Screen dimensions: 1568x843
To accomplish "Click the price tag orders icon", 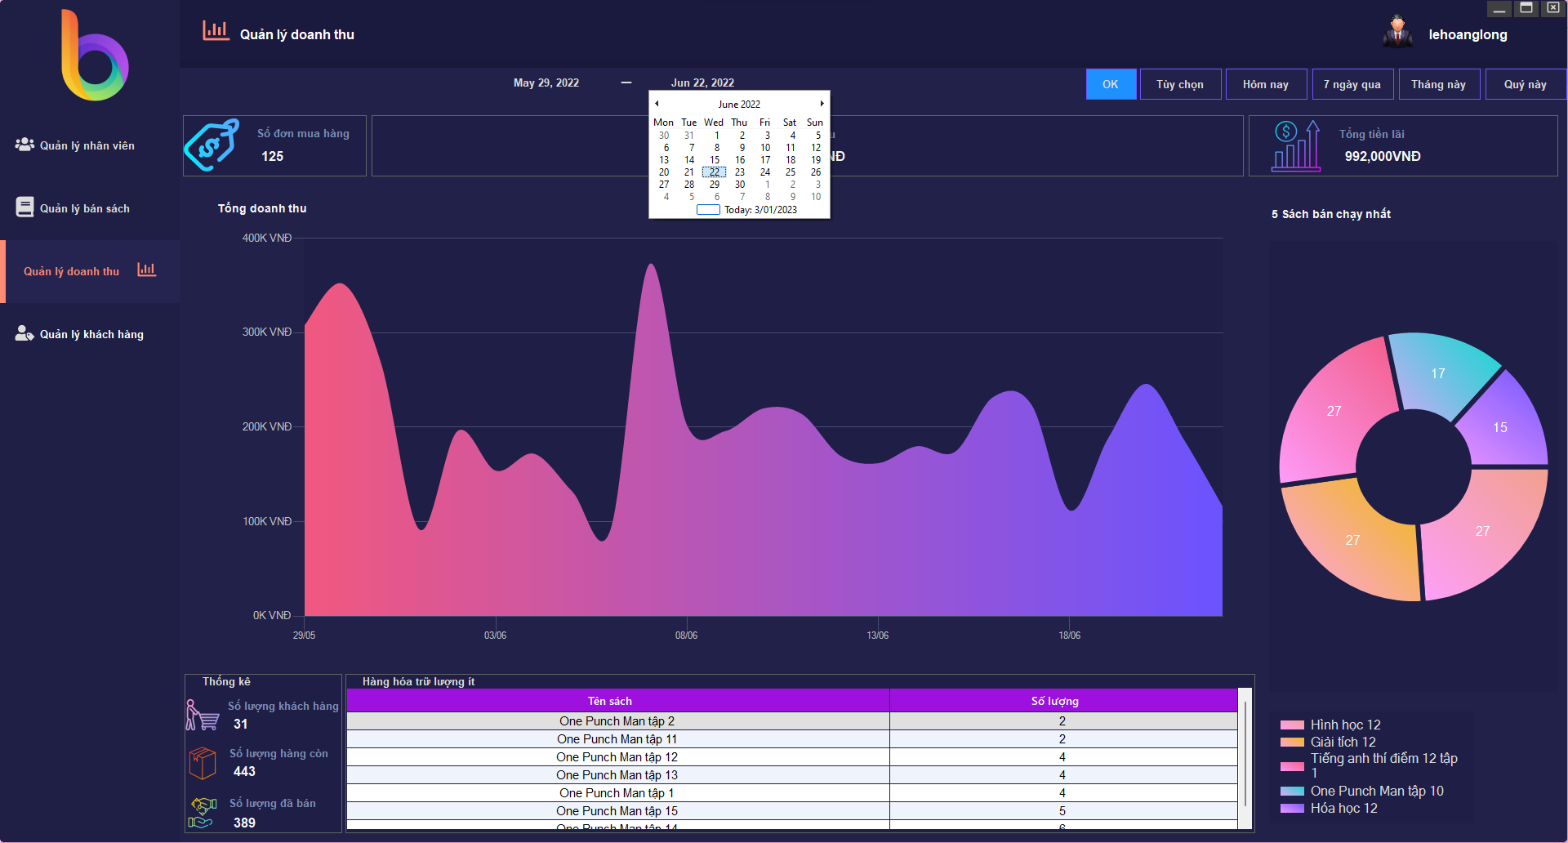I will [212, 145].
